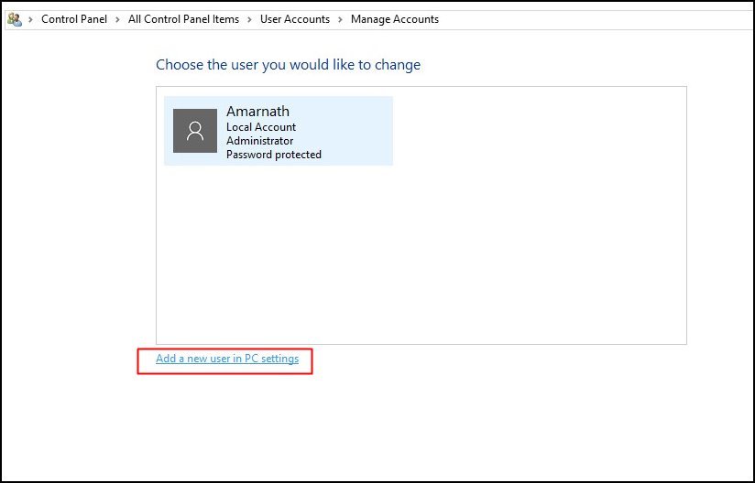
Task: Select the Amarnath account name
Action: point(257,111)
